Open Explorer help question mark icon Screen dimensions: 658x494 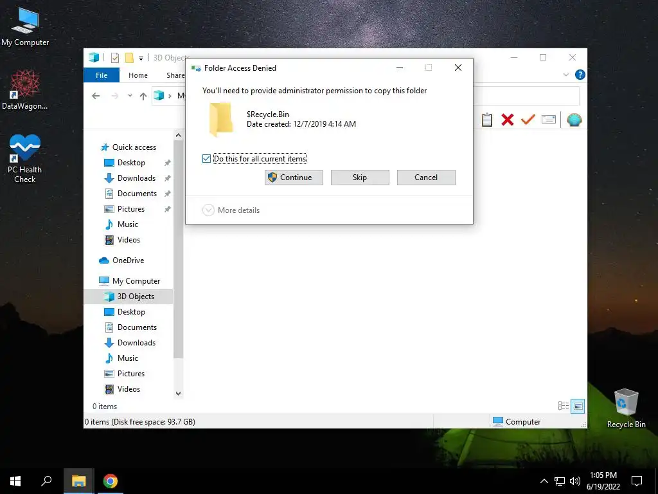click(x=580, y=75)
